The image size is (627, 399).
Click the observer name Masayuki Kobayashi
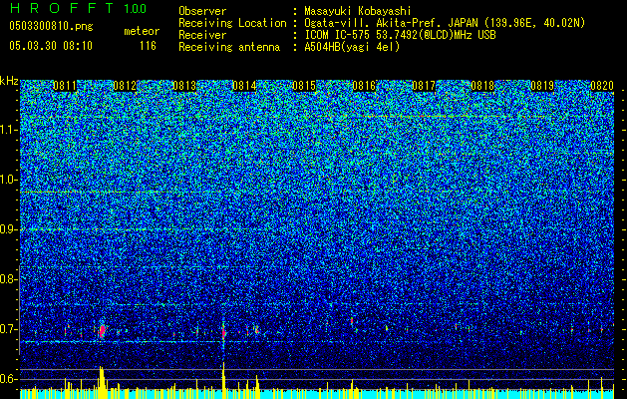(x=357, y=11)
